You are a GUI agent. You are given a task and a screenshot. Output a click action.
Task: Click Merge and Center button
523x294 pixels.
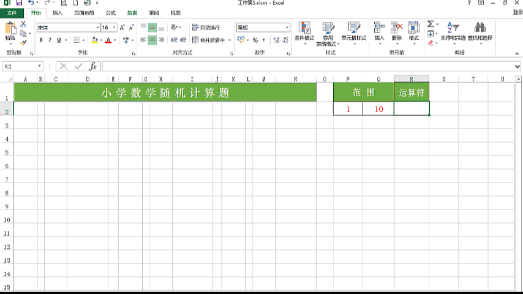209,40
